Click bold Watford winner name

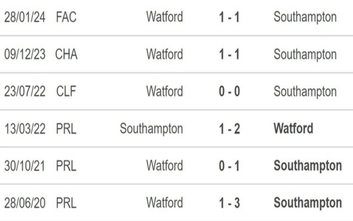pos(293,129)
